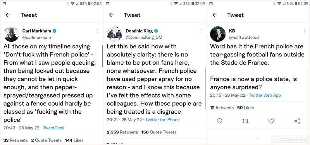Open Carl Markham's profile picture

point(11,34)
